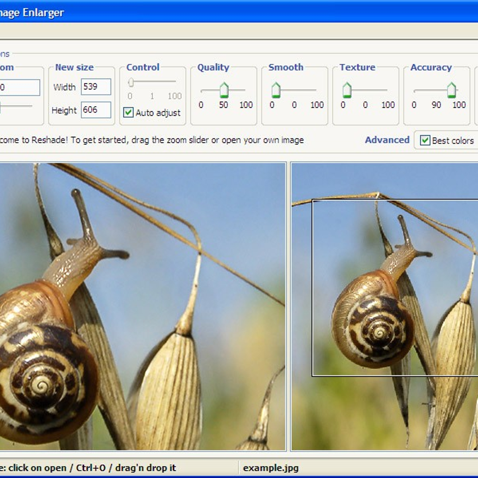Click the Width input field
Viewport: 478px width, 478px height.
(x=96, y=87)
